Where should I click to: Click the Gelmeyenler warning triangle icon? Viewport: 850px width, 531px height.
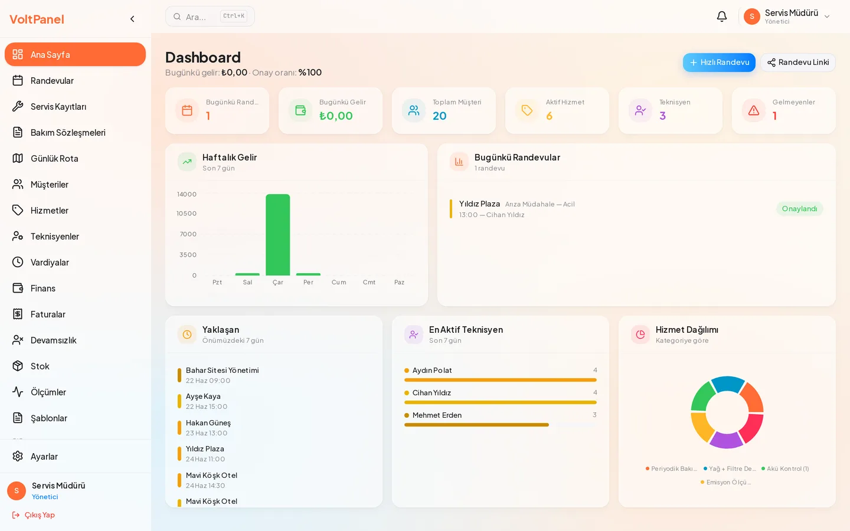[754, 110]
